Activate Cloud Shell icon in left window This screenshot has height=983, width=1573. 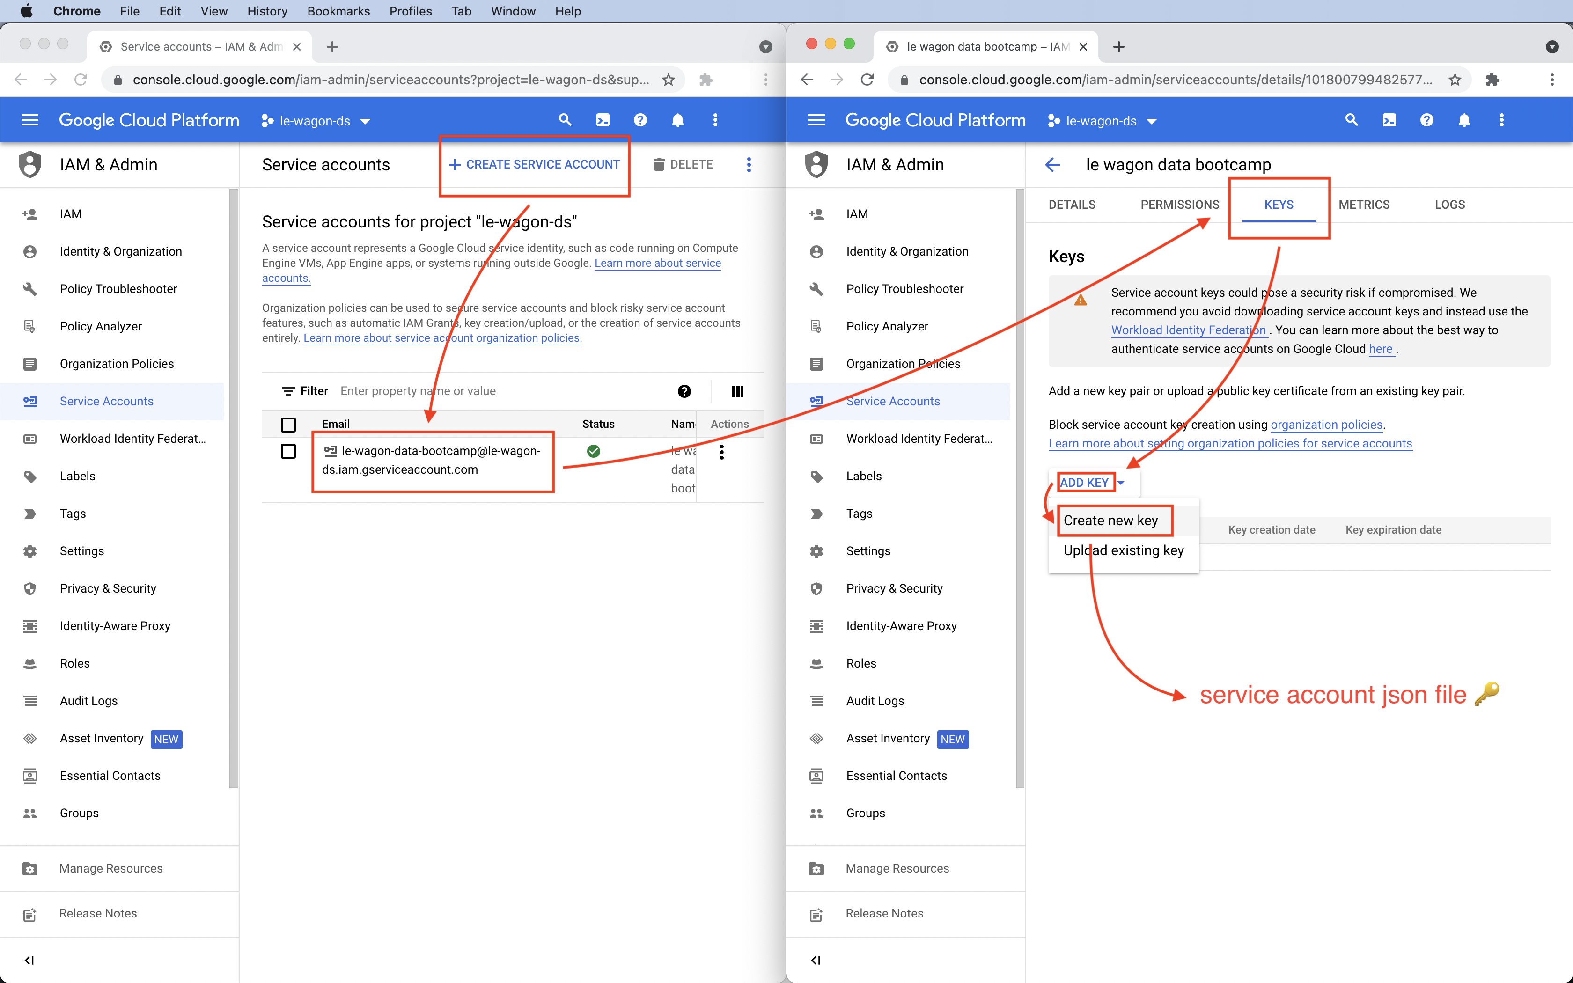coord(603,120)
